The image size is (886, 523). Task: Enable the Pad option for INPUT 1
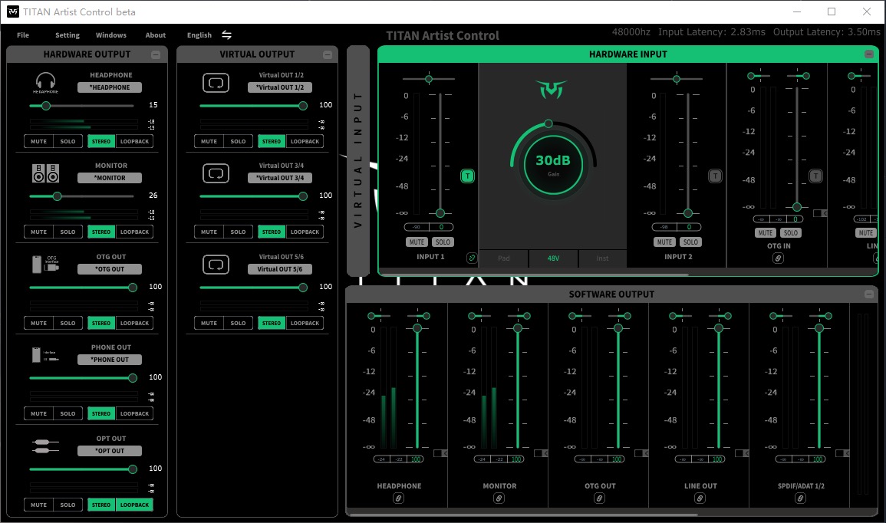pyautogui.click(x=503, y=258)
